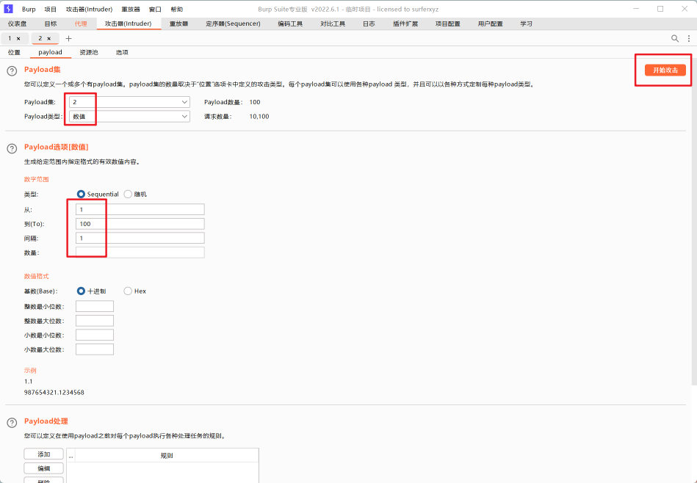Switch to the 代理 tab
This screenshot has width=697, height=483.
click(81, 24)
